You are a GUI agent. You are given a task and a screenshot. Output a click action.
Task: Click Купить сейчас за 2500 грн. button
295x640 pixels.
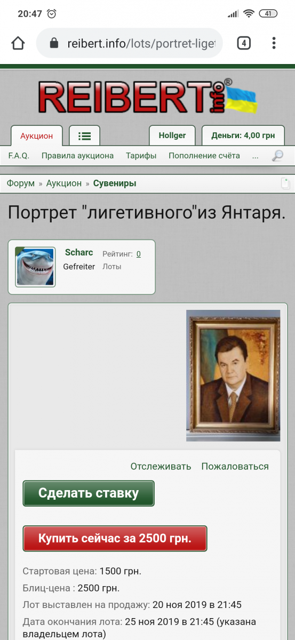pos(115,539)
